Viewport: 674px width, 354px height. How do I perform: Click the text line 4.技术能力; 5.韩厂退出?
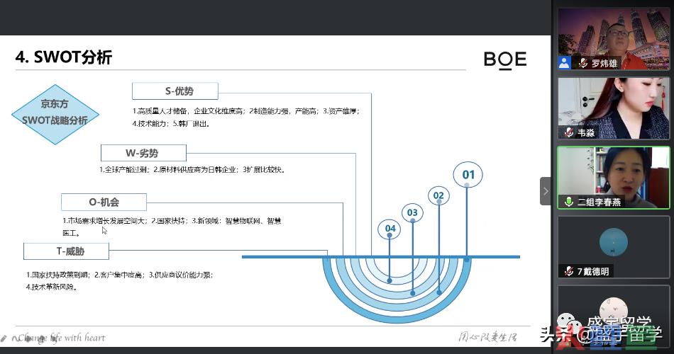click(x=171, y=124)
